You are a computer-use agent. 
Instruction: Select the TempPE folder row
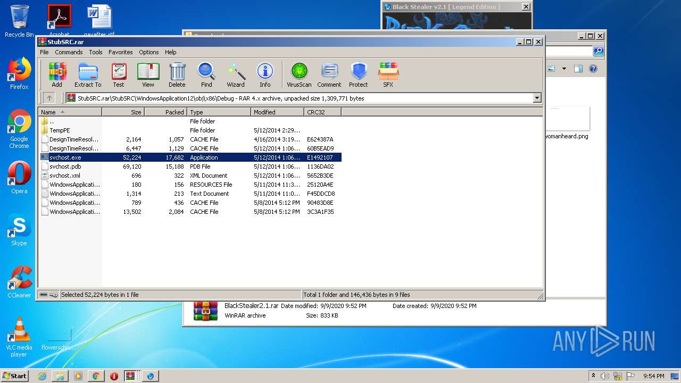[x=190, y=130]
